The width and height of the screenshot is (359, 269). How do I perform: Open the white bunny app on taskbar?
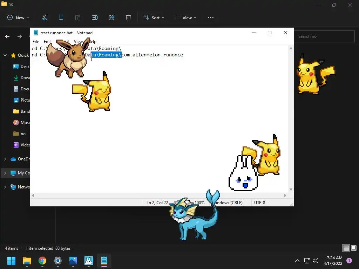click(x=89, y=261)
